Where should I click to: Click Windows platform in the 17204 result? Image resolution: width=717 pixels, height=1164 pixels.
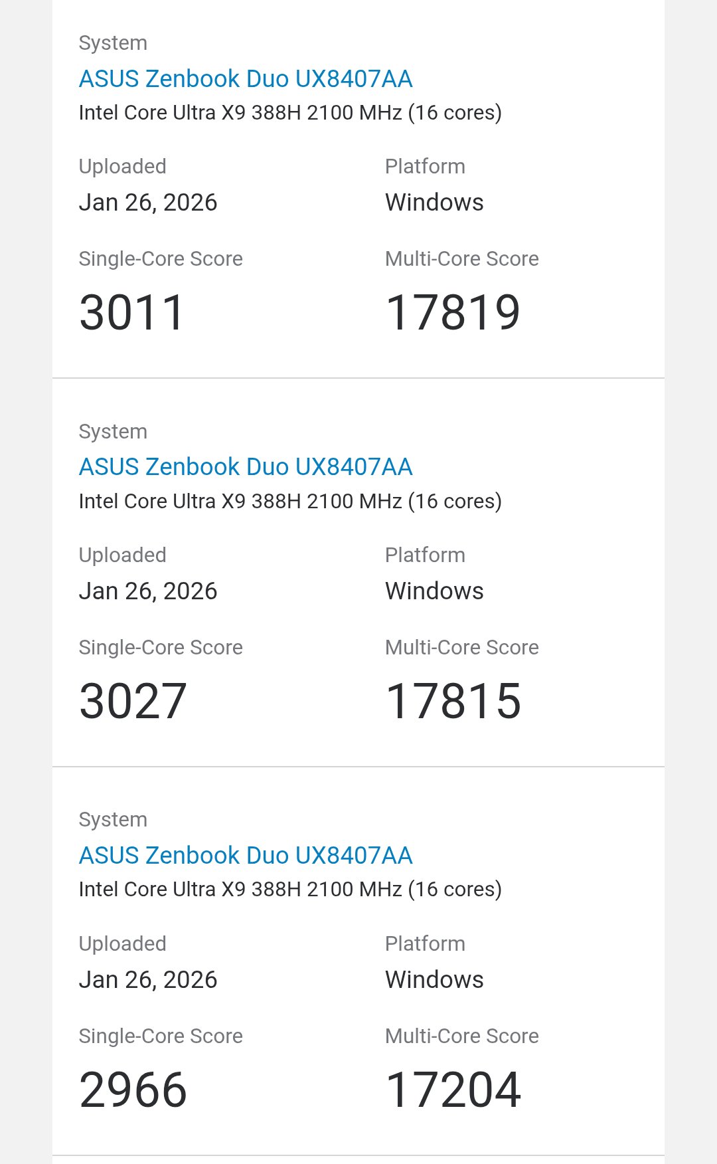pyautogui.click(x=434, y=980)
